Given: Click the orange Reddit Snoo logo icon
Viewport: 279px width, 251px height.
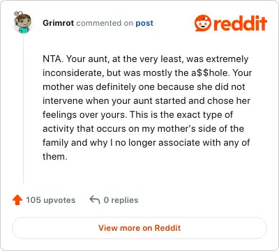Looking at the screenshot, I should (203, 23).
